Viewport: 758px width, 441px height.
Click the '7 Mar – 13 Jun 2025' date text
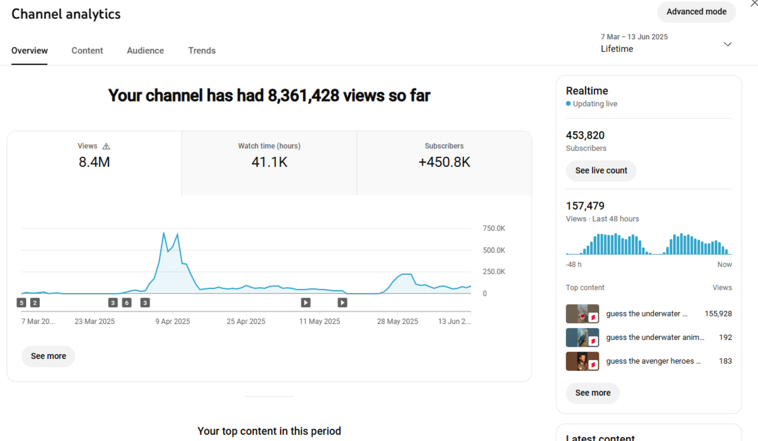pos(634,37)
